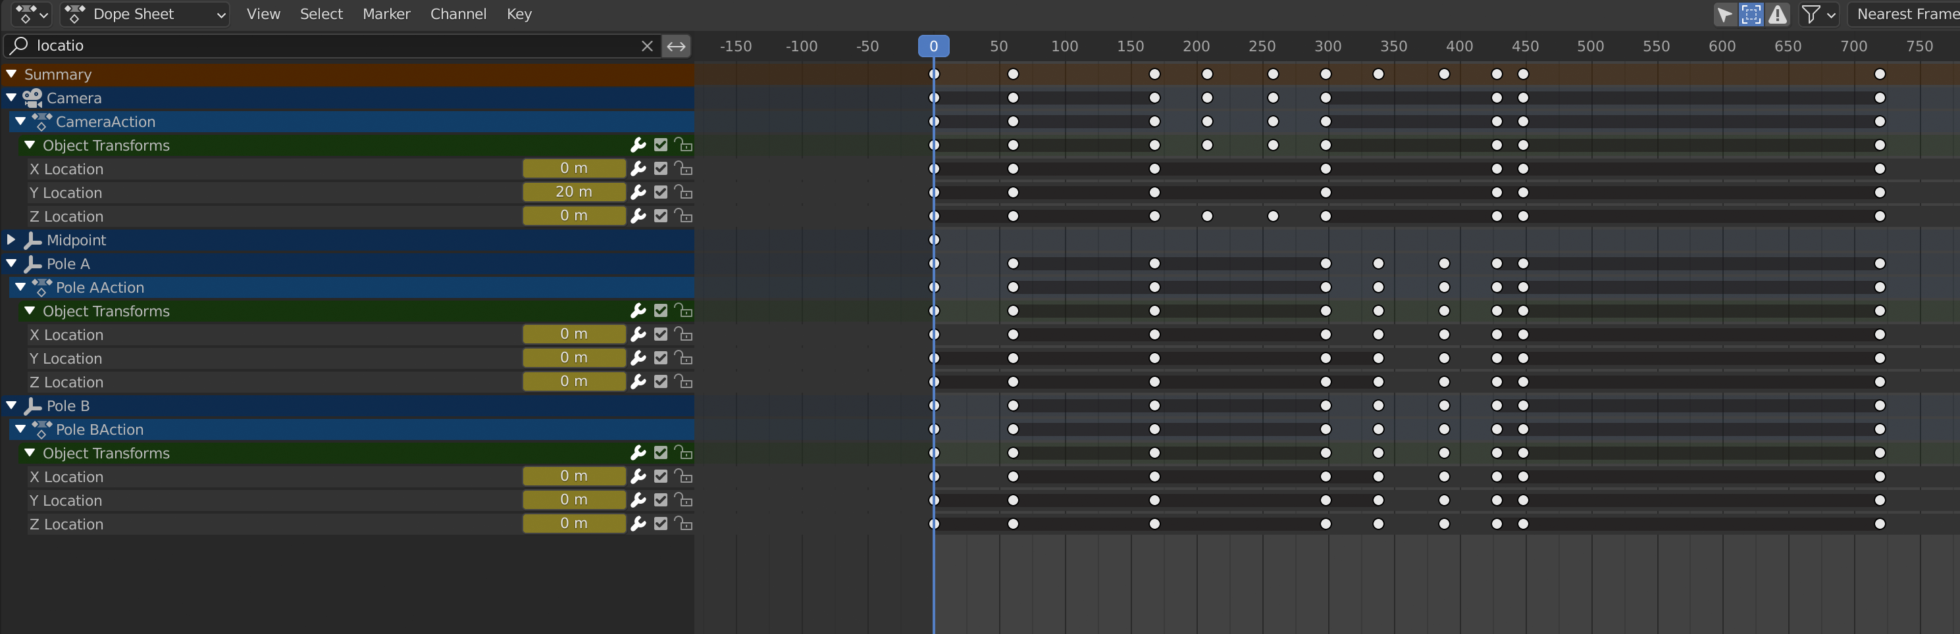This screenshot has width=1960, height=634.
Task: Clear the channel search text
Action: point(647,45)
